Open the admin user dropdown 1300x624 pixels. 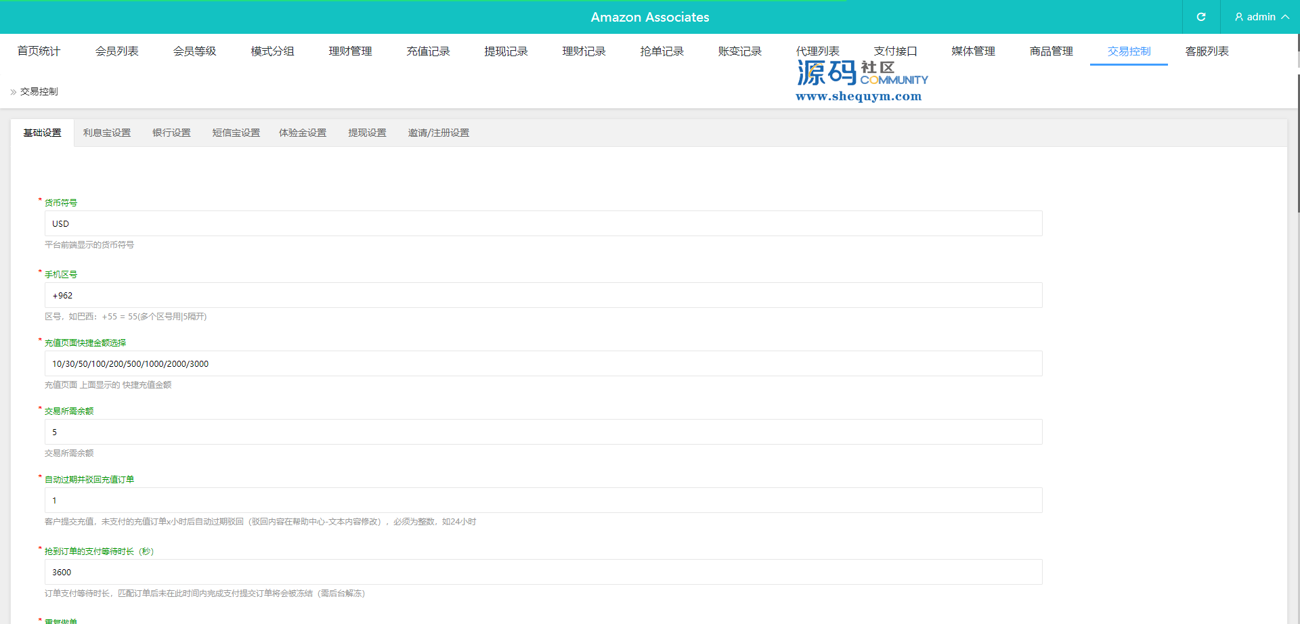pyautogui.click(x=1261, y=17)
